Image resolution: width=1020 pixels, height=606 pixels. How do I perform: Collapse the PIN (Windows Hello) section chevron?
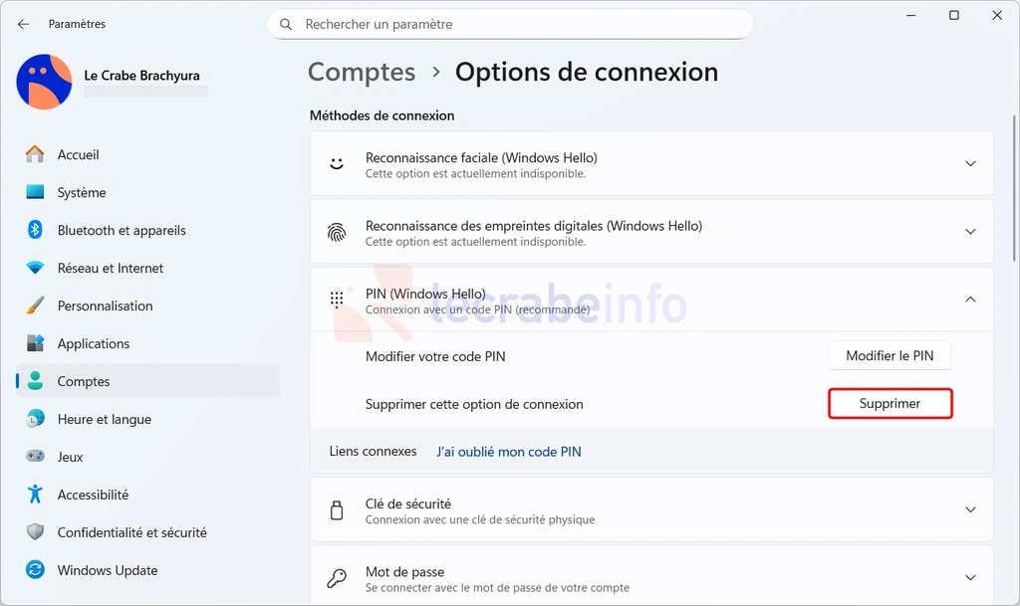tap(970, 300)
